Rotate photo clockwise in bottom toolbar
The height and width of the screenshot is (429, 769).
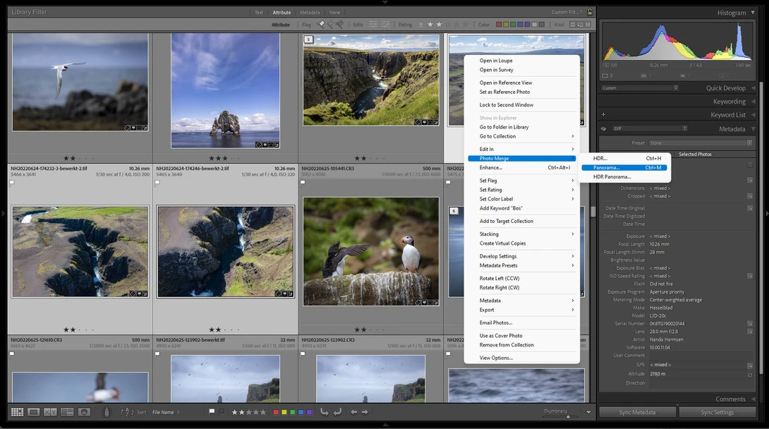coord(337,412)
